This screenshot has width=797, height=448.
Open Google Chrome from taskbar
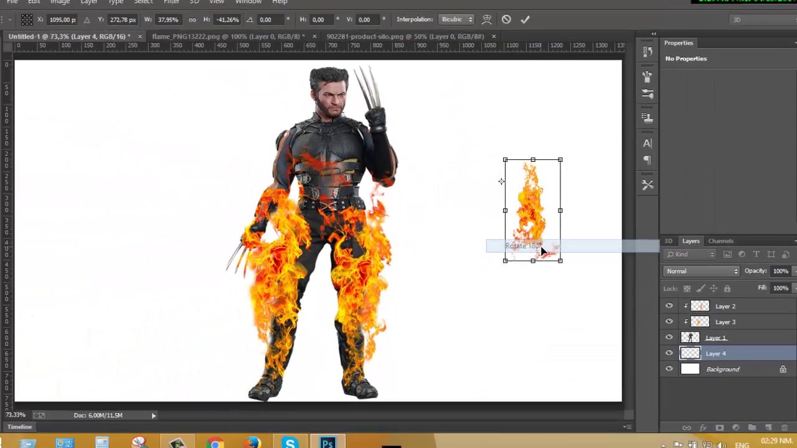click(x=215, y=444)
